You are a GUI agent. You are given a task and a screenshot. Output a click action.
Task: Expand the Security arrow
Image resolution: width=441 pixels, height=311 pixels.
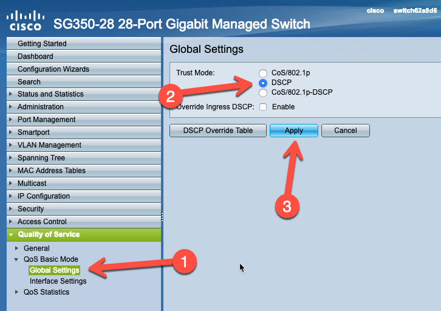[11, 208]
